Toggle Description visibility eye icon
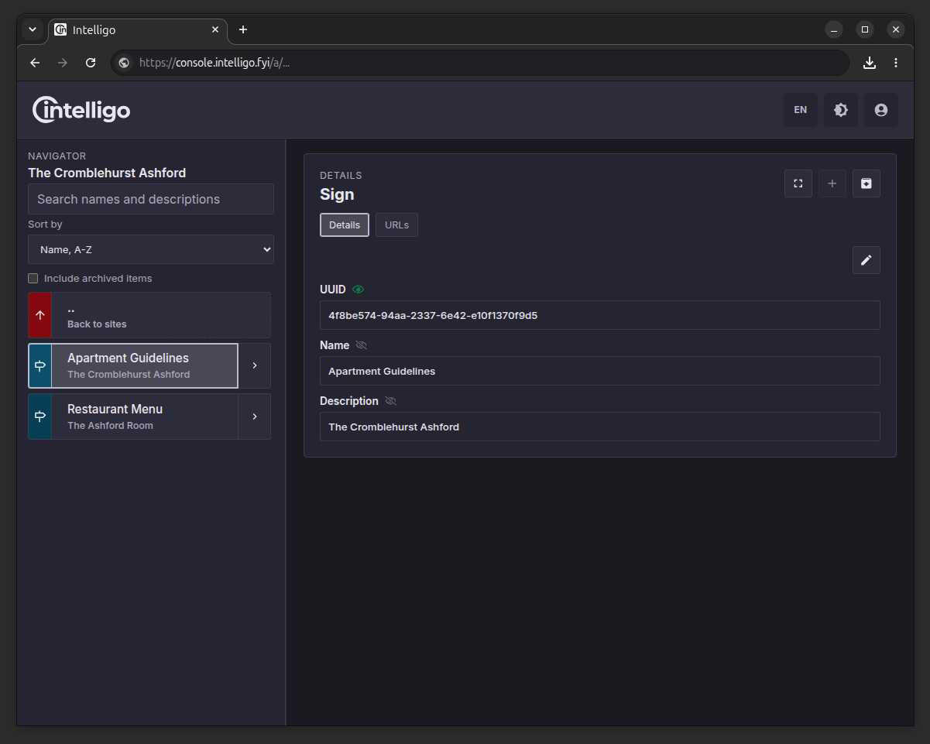930x744 pixels. [390, 401]
